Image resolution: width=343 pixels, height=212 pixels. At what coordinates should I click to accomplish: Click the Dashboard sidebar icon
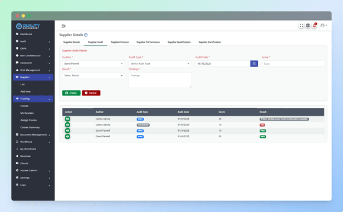tap(17, 34)
